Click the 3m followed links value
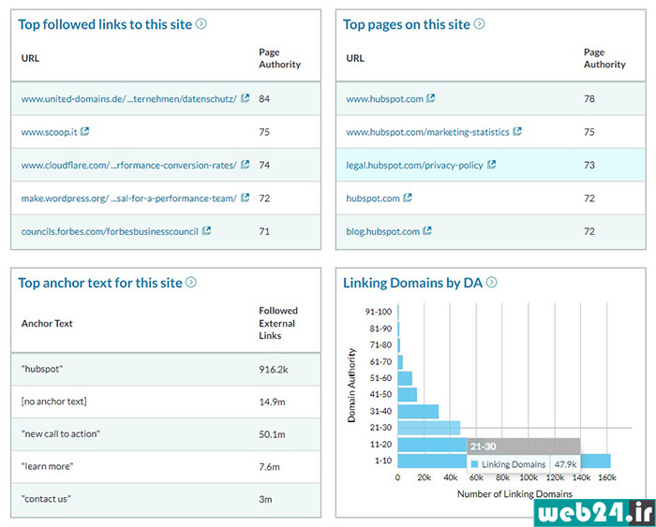 pyautogui.click(x=265, y=500)
